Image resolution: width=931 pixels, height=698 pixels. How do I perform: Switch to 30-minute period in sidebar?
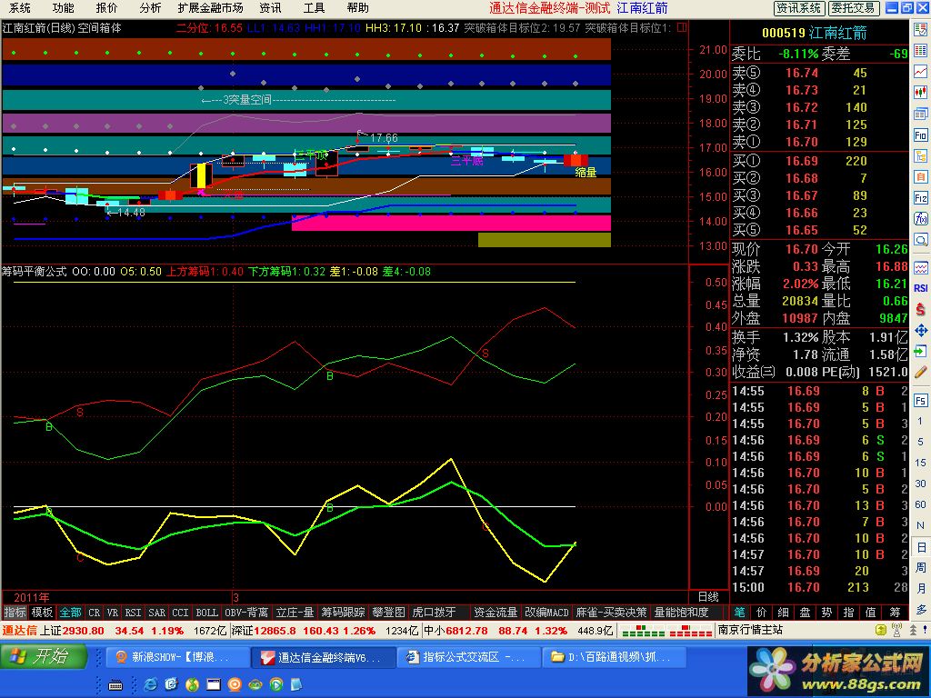920,484
